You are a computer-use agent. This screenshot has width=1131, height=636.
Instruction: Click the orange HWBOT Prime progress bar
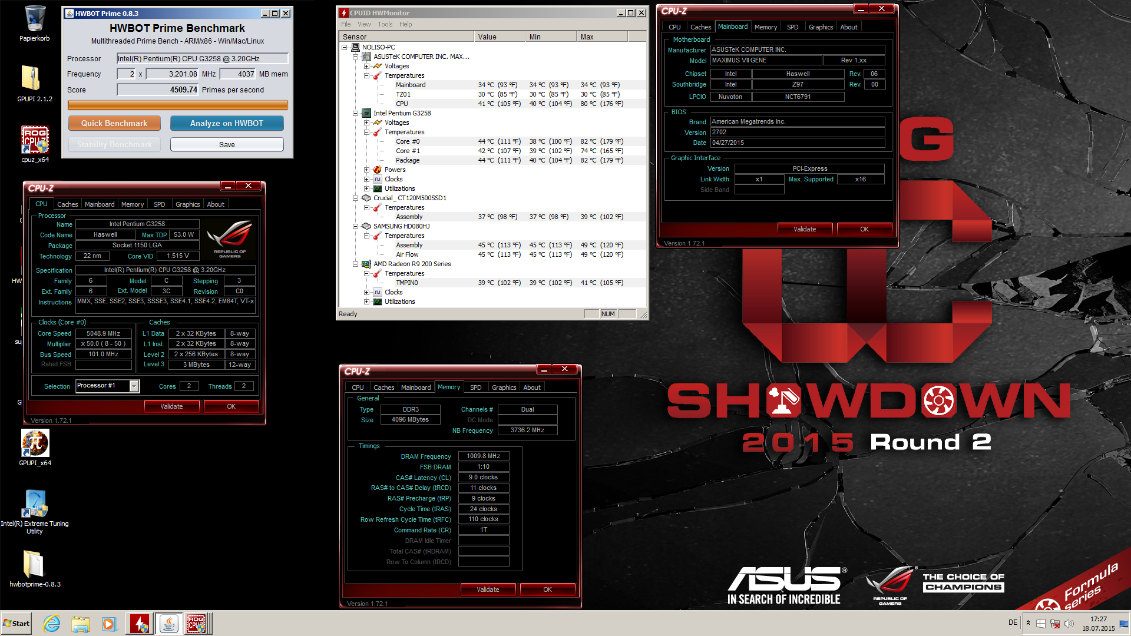coord(178,105)
